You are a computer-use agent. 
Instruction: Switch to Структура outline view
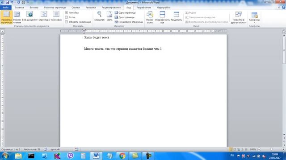click(x=44, y=16)
